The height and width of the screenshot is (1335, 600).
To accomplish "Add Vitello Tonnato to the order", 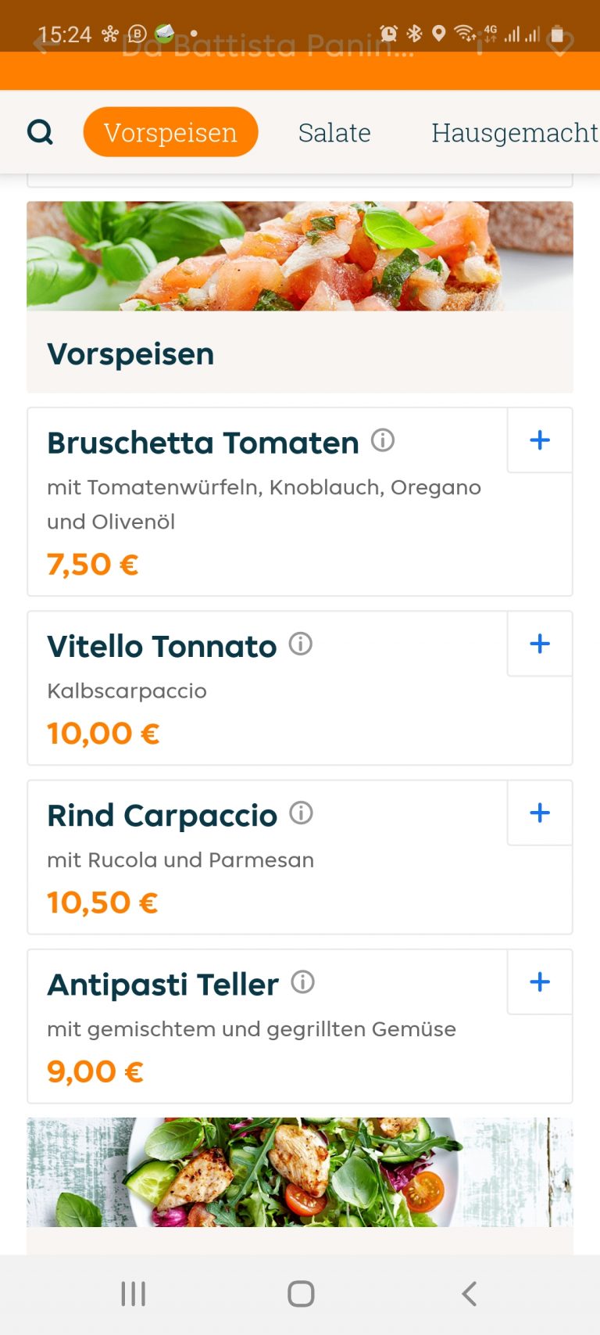I will coord(540,644).
